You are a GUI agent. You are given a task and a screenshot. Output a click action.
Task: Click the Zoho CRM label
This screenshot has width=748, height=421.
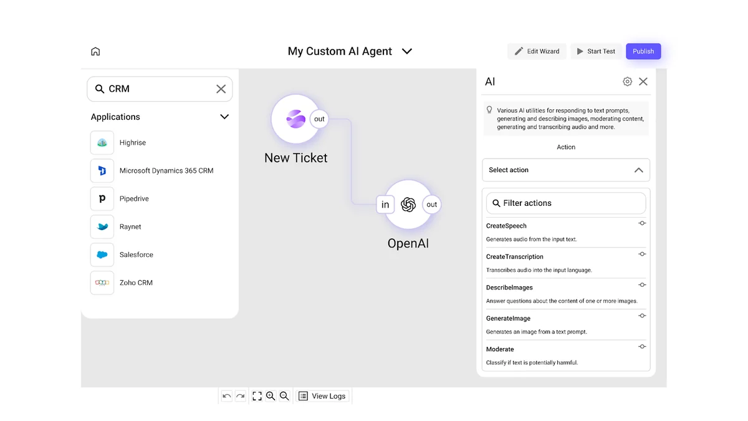pyautogui.click(x=136, y=283)
